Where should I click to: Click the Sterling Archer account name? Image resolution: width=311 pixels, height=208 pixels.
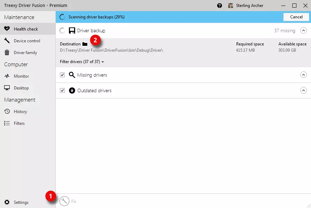pos(249,6)
